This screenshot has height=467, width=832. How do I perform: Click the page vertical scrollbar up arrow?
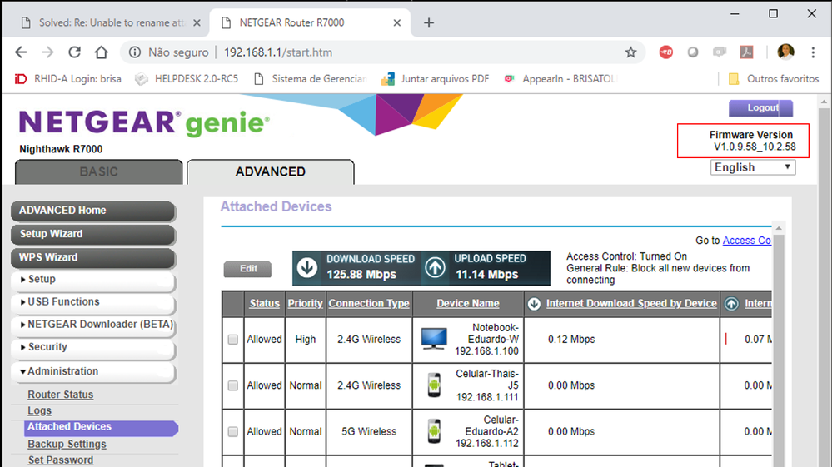[x=824, y=102]
